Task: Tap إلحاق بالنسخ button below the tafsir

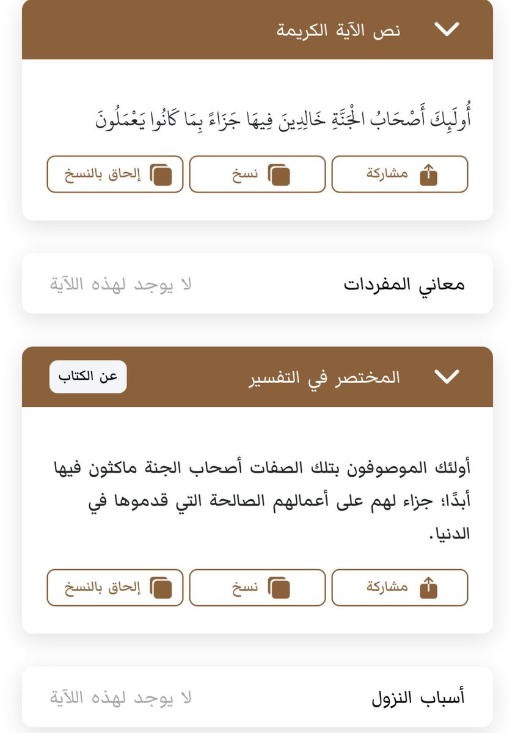Action: tap(115, 588)
